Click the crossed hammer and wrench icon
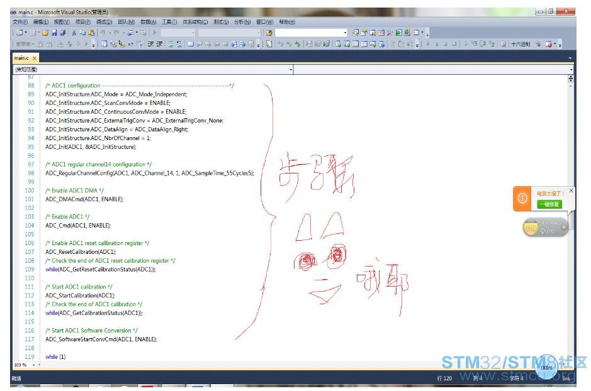Screen dimensions: 591x391 390,33
